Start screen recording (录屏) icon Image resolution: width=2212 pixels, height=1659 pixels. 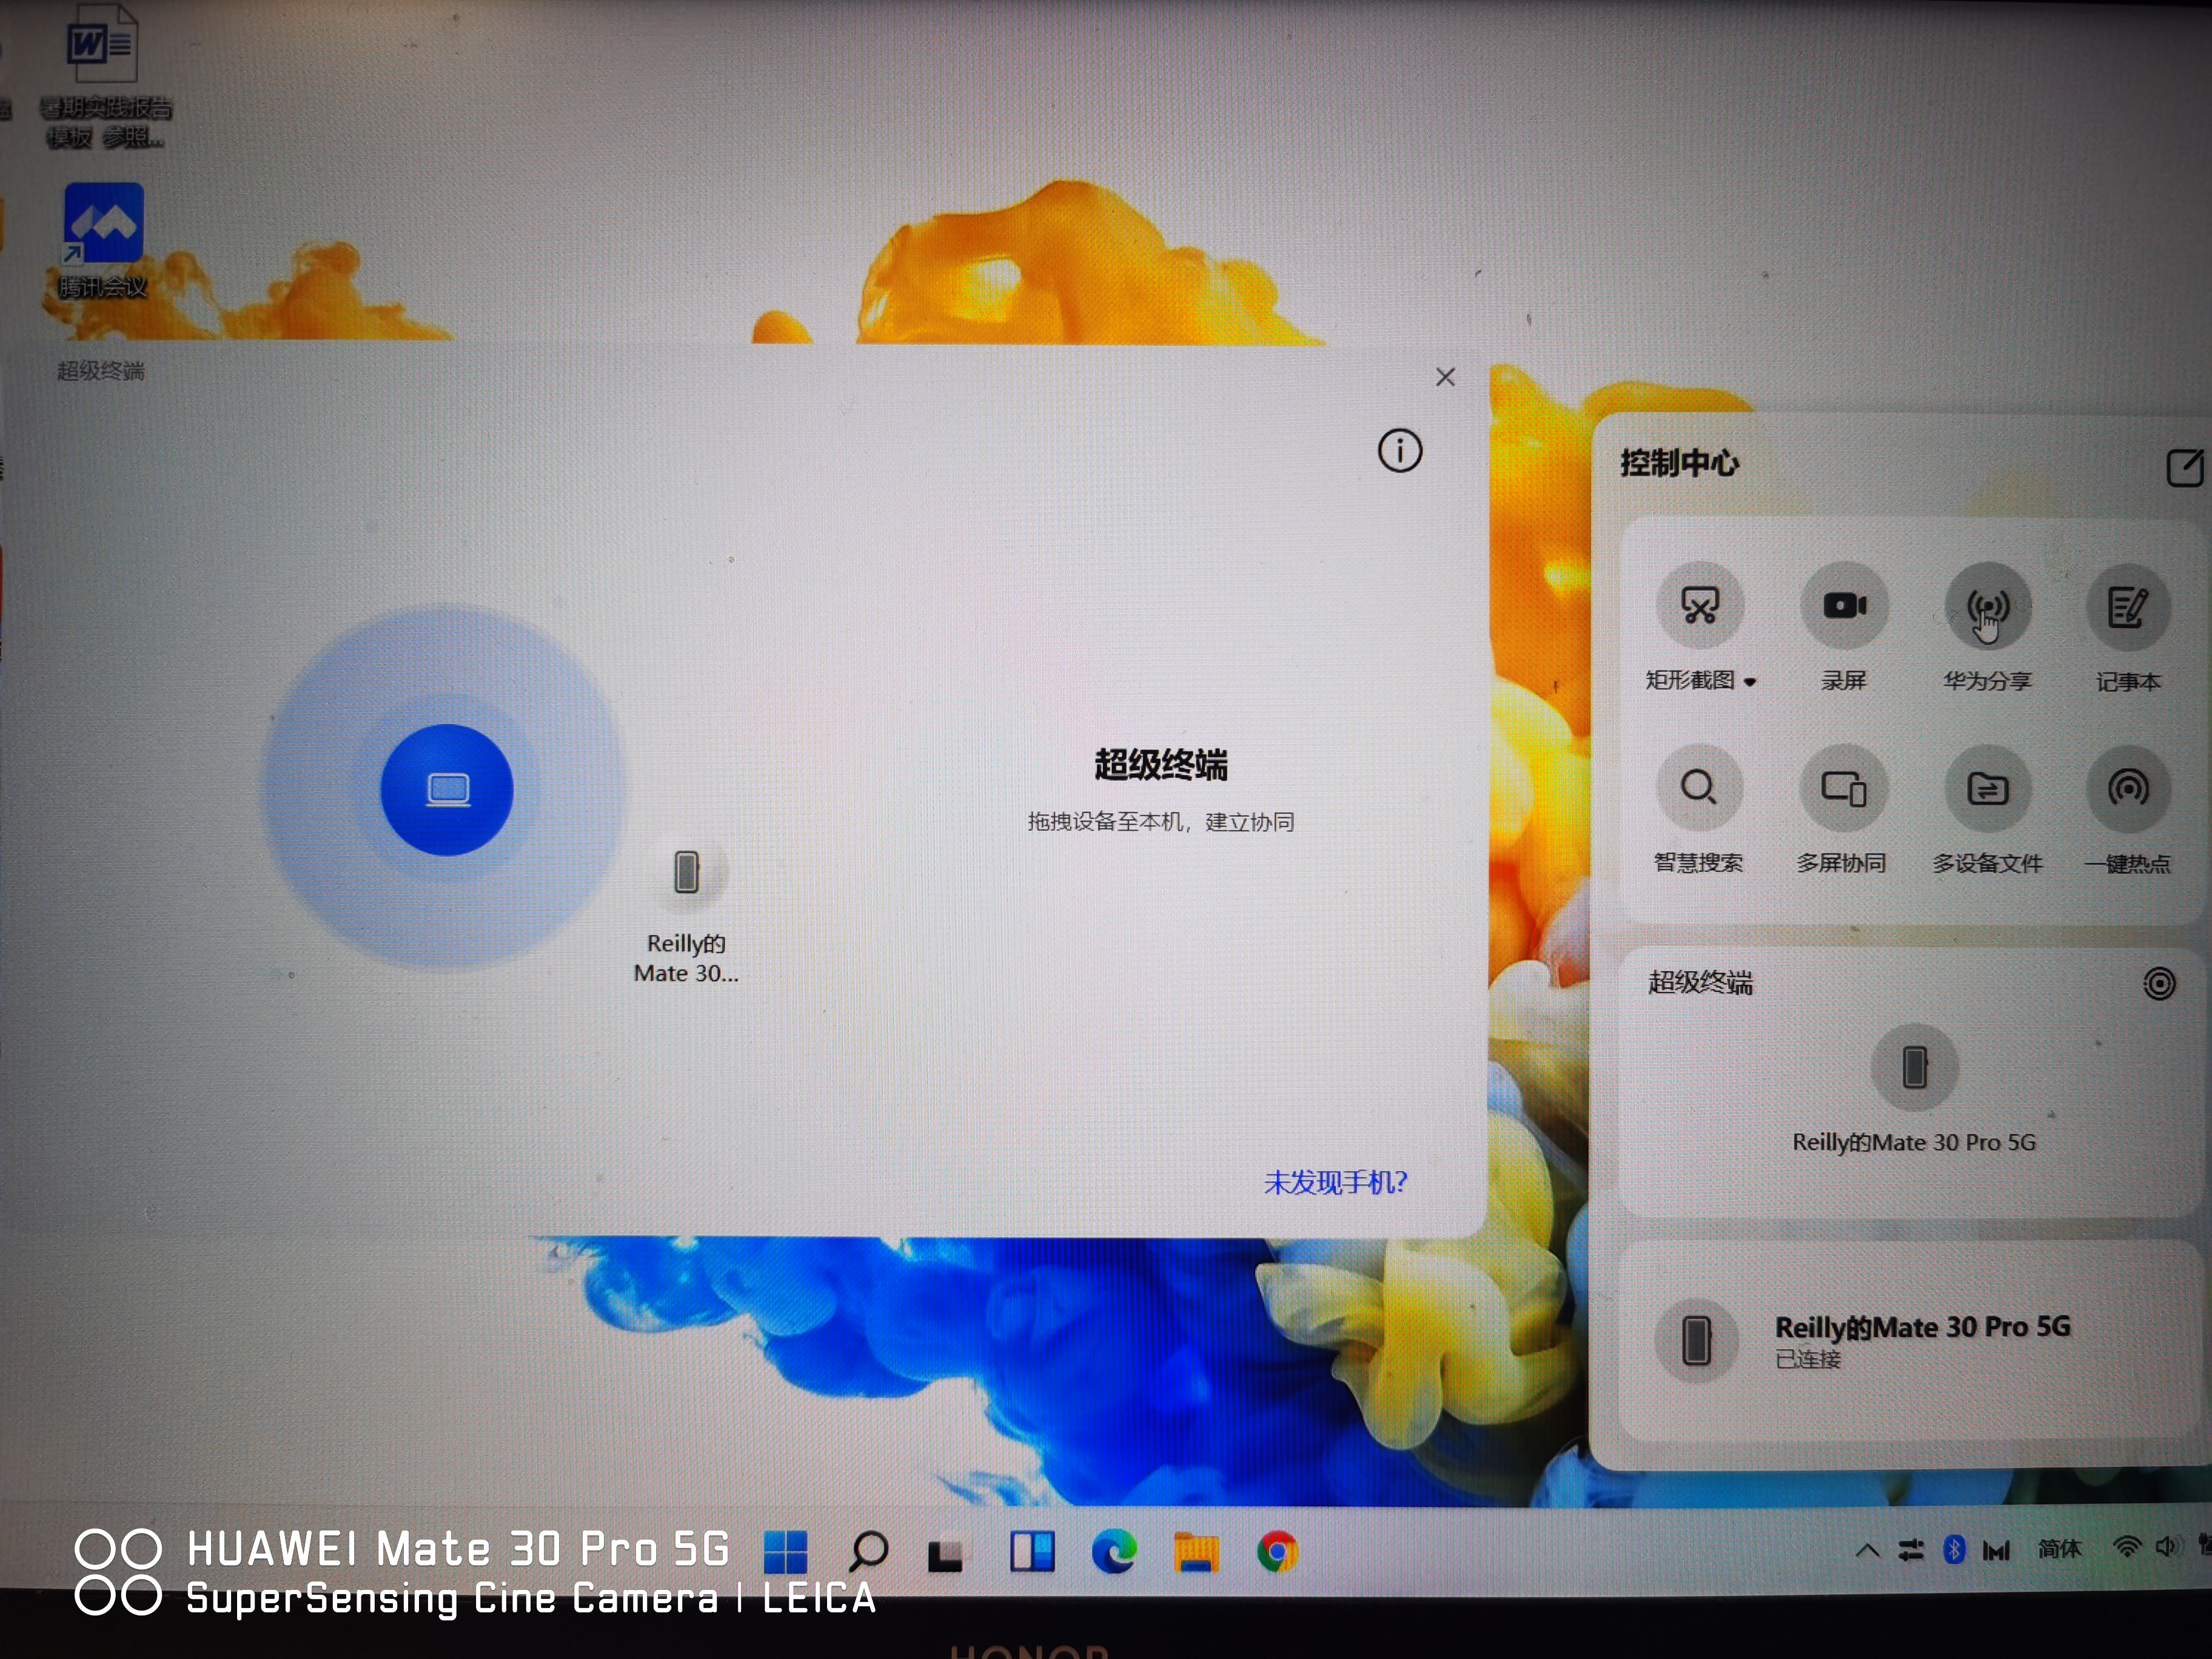pos(1843,606)
